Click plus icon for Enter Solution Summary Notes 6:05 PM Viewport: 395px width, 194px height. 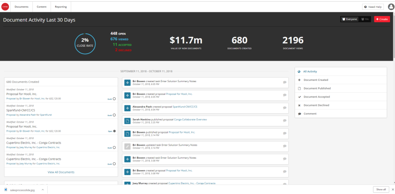click(x=128, y=82)
